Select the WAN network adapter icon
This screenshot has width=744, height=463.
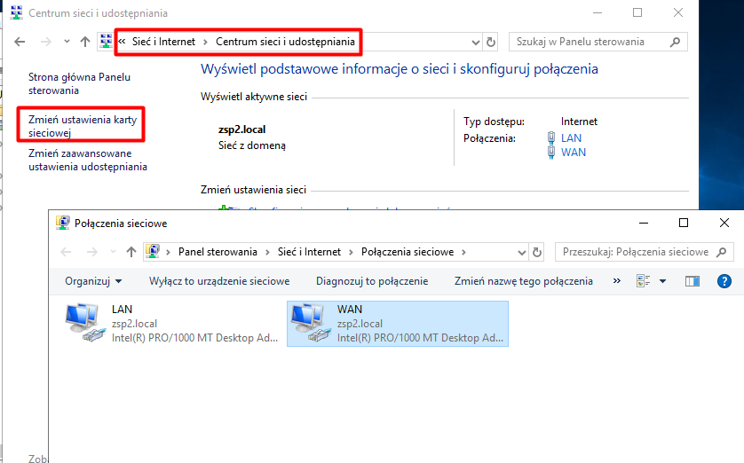(311, 323)
